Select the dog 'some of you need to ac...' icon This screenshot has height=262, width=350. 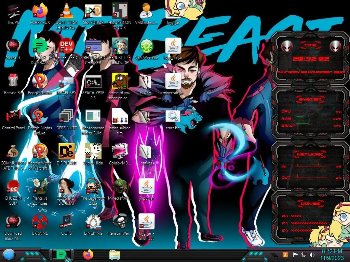pos(120,87)
